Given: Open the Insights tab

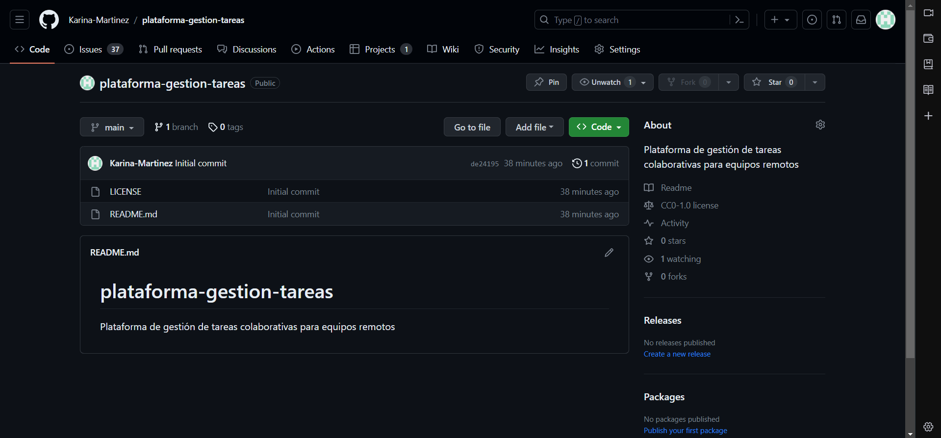Looking at the screenshot, I should [557, 49].
